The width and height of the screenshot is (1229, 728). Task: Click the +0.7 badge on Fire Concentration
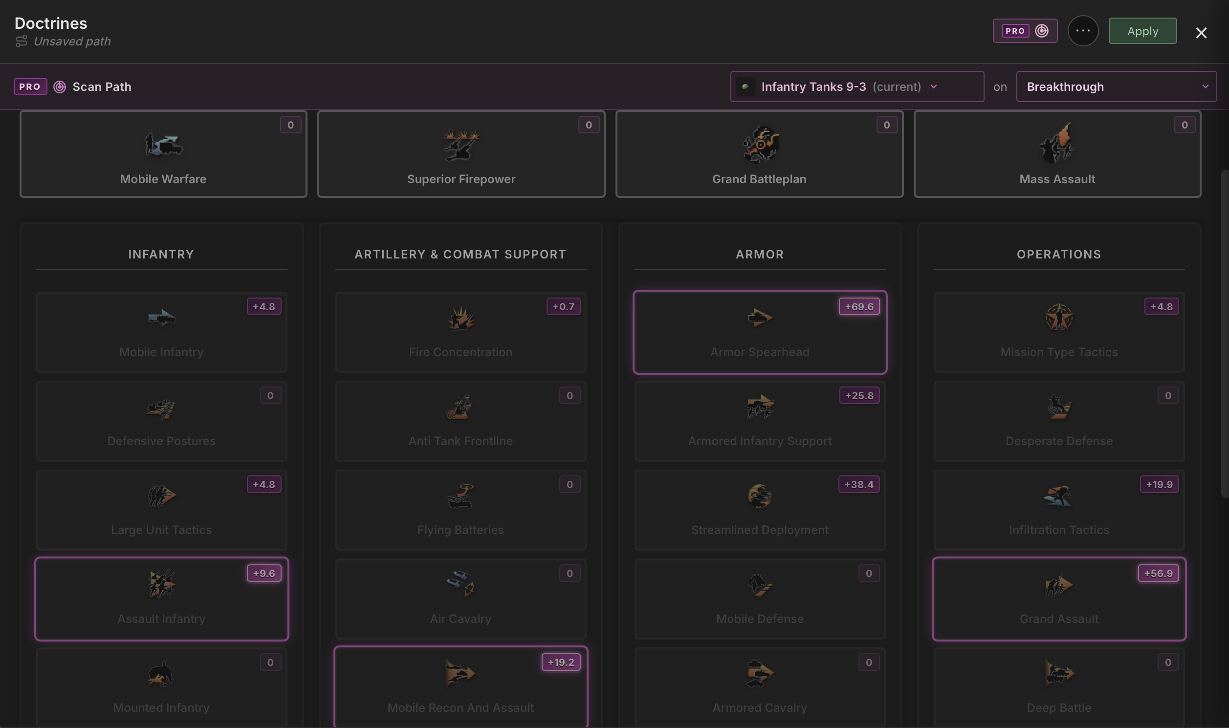pyautogui.click(x=564, y=307)
